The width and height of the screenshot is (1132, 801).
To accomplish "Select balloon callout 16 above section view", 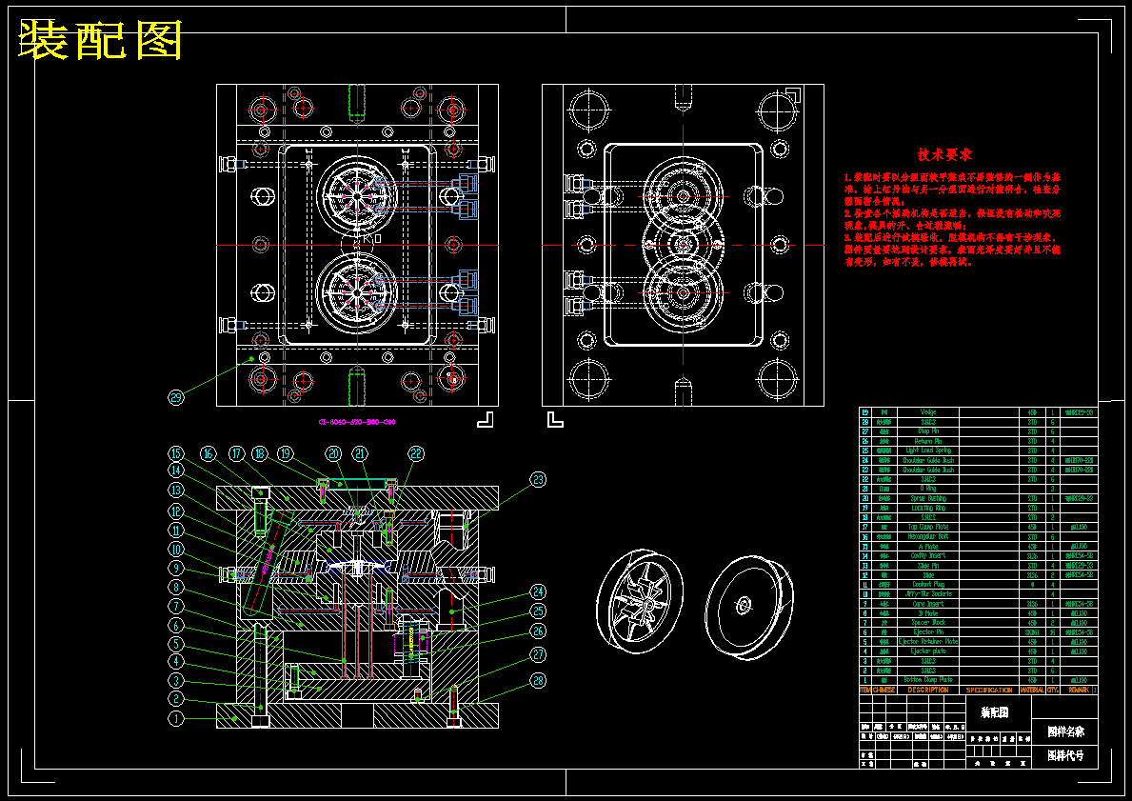I will 208,453.
